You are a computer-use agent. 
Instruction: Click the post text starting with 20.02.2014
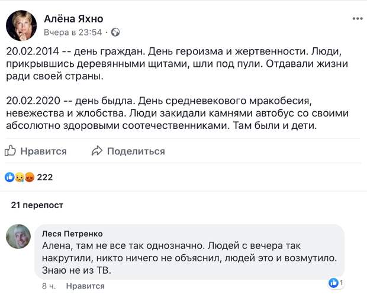(x=178, y=64)
